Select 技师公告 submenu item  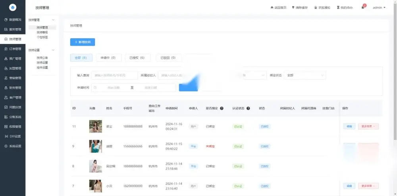pos(42,57)
